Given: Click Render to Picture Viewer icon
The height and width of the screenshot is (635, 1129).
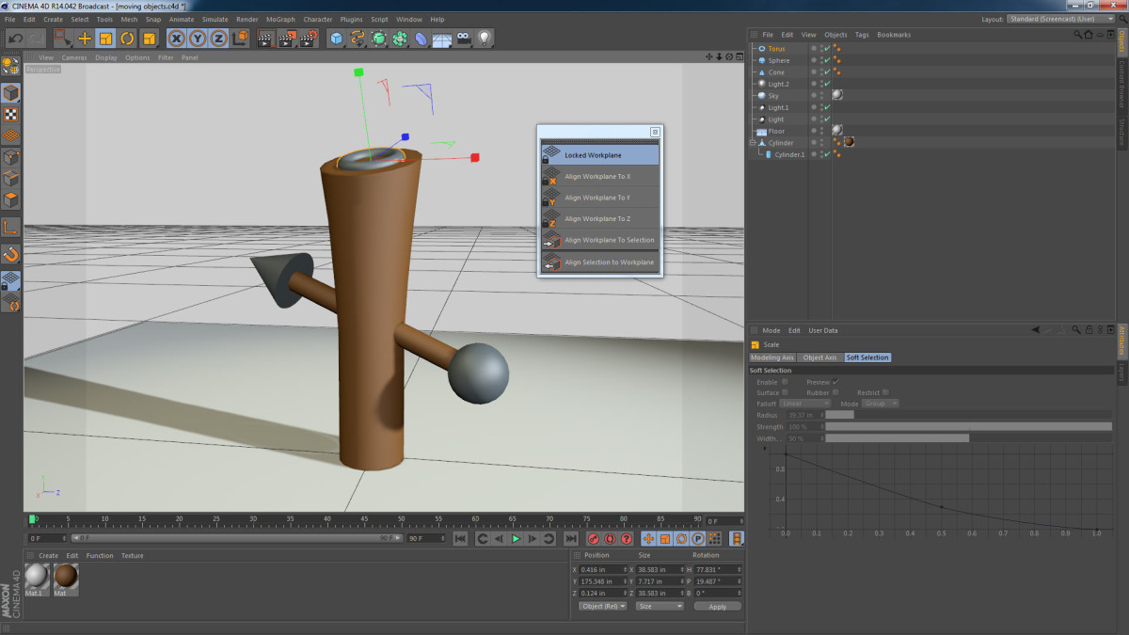Looking at the screenshot, I should (x=286, y=39).
